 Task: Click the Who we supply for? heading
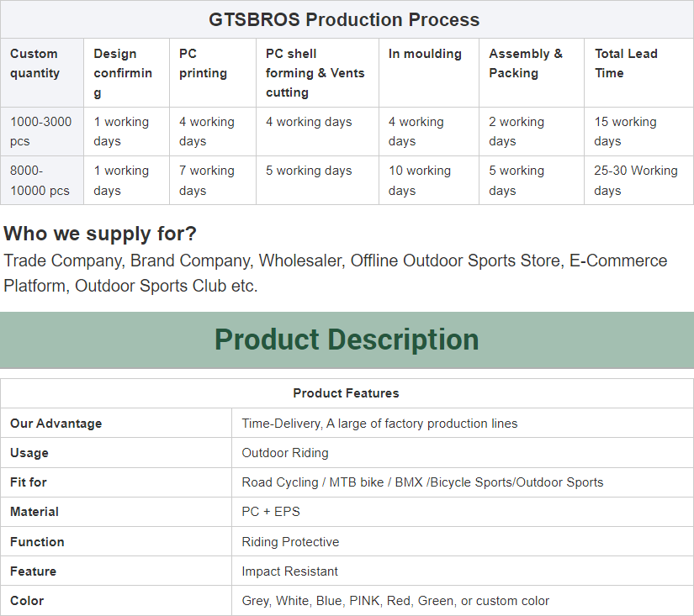(100, 234)
